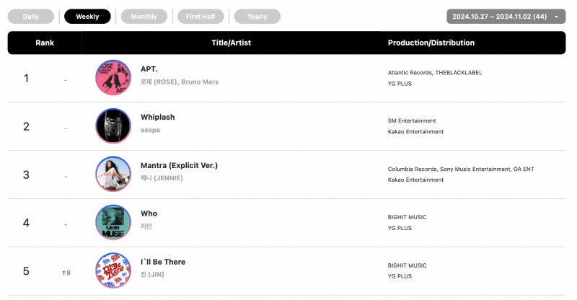The image size is (577, 300).
Task: Open the Whiplash album cover thumbnail
Action: tap(113, 126)
